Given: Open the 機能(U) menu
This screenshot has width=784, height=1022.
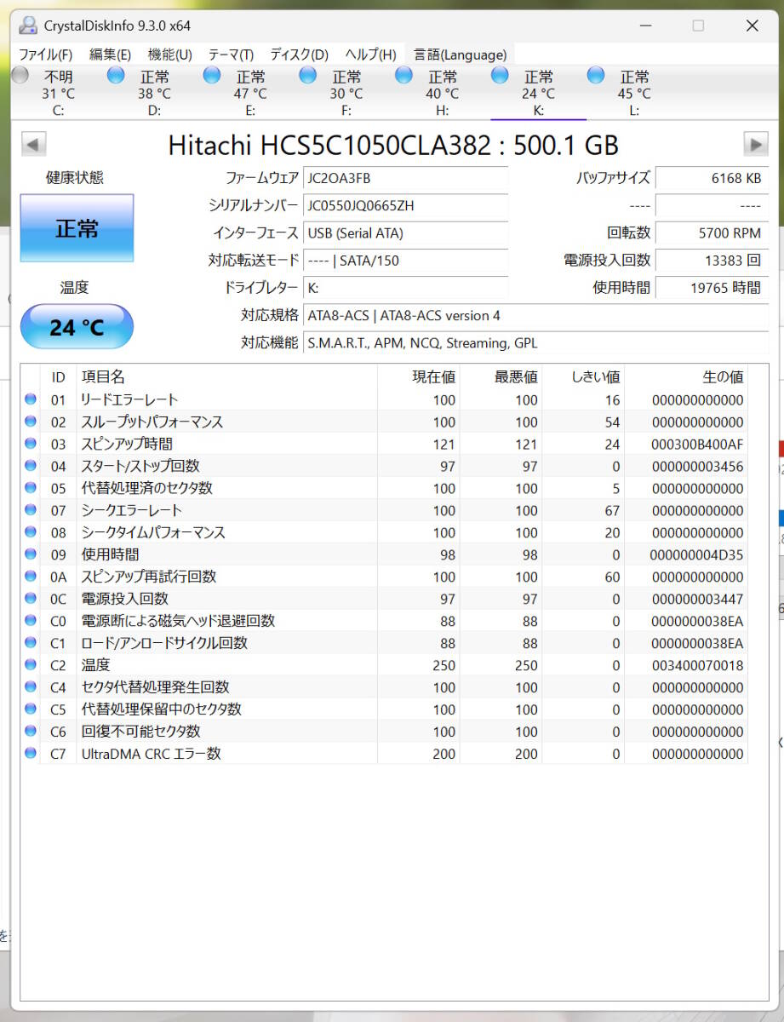Looking at the screenshot, I should 169,54.
